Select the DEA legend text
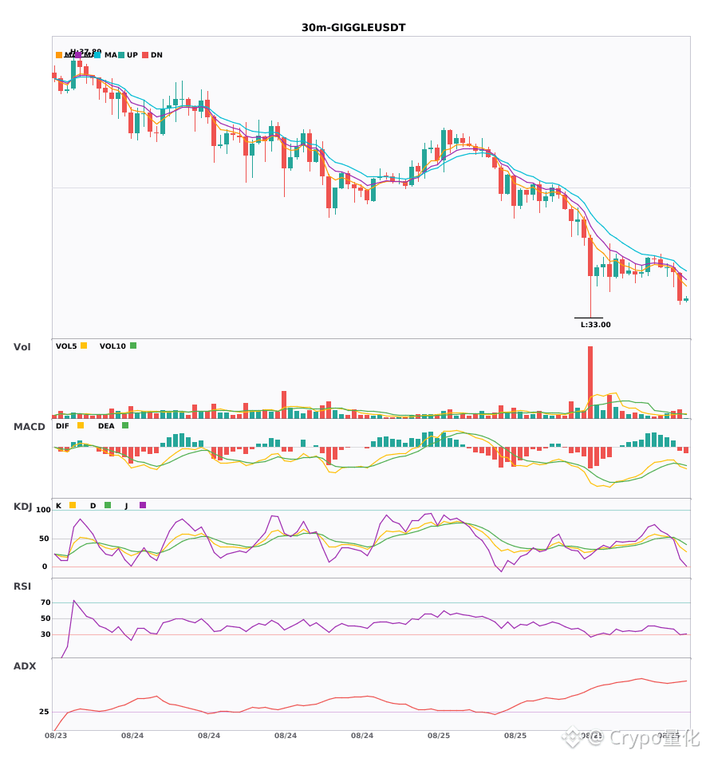 point(106,426)
